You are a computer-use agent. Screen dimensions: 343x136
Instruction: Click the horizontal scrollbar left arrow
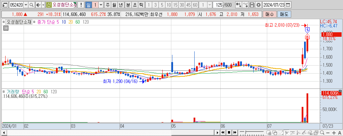(4, 133)
